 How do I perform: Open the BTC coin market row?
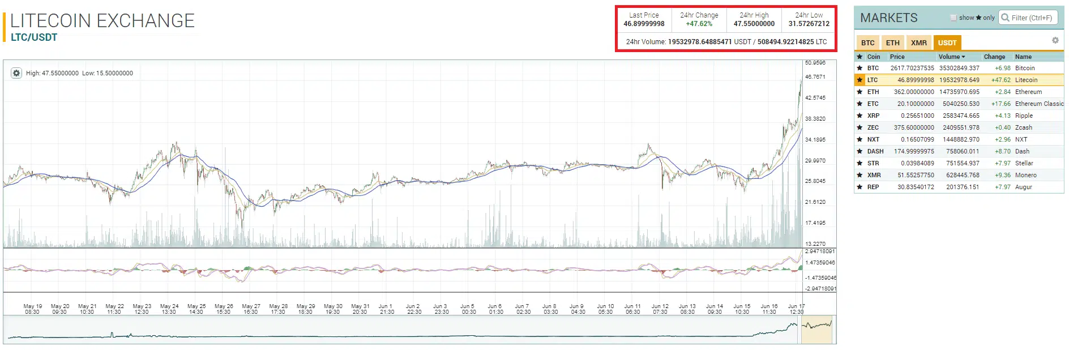click(959, 68)
